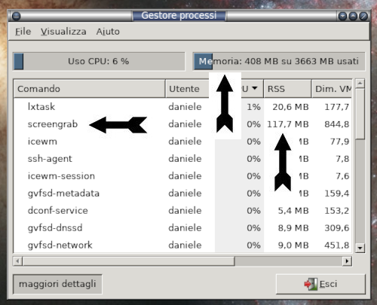Click the Esci button
This screenshot has height=305, width=377.
pos(320,284)
